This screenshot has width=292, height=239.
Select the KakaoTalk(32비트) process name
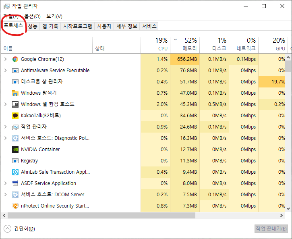point(41,116)
